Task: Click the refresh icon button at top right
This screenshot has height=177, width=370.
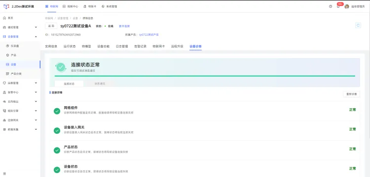Action: coord(358,26)
